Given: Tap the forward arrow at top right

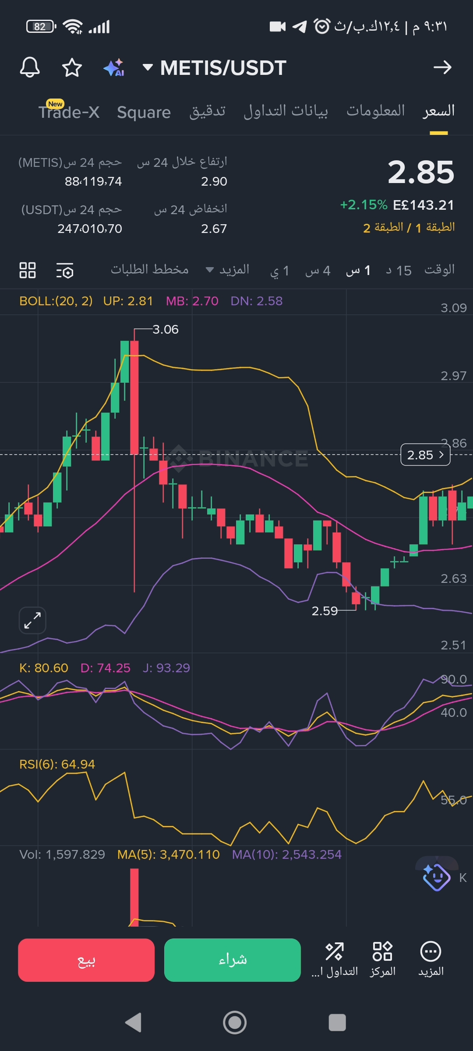Looking at the screenshot, I should (x=442, y=67).
